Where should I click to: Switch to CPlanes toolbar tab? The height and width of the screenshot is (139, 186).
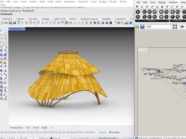click(20, 19)
